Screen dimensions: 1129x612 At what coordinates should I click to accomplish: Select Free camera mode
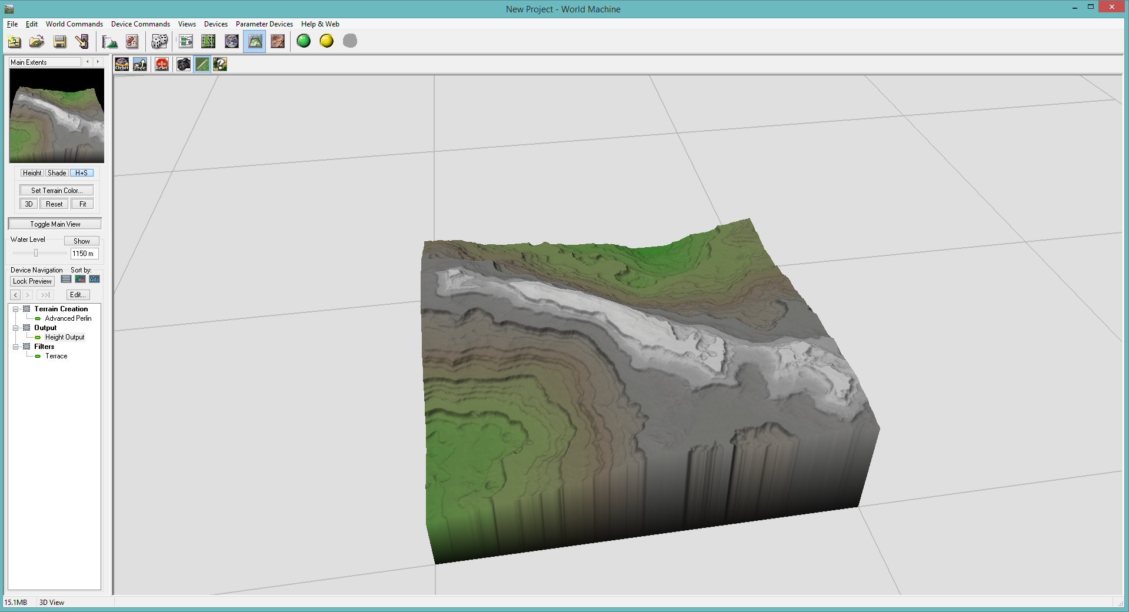click(x=140, y=64)
